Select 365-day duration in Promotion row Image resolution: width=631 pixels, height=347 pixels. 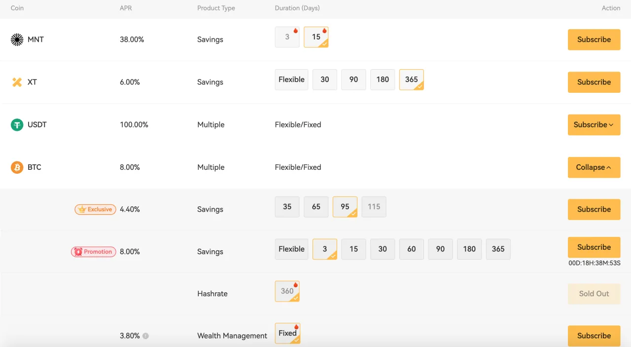tap(498, 249)
